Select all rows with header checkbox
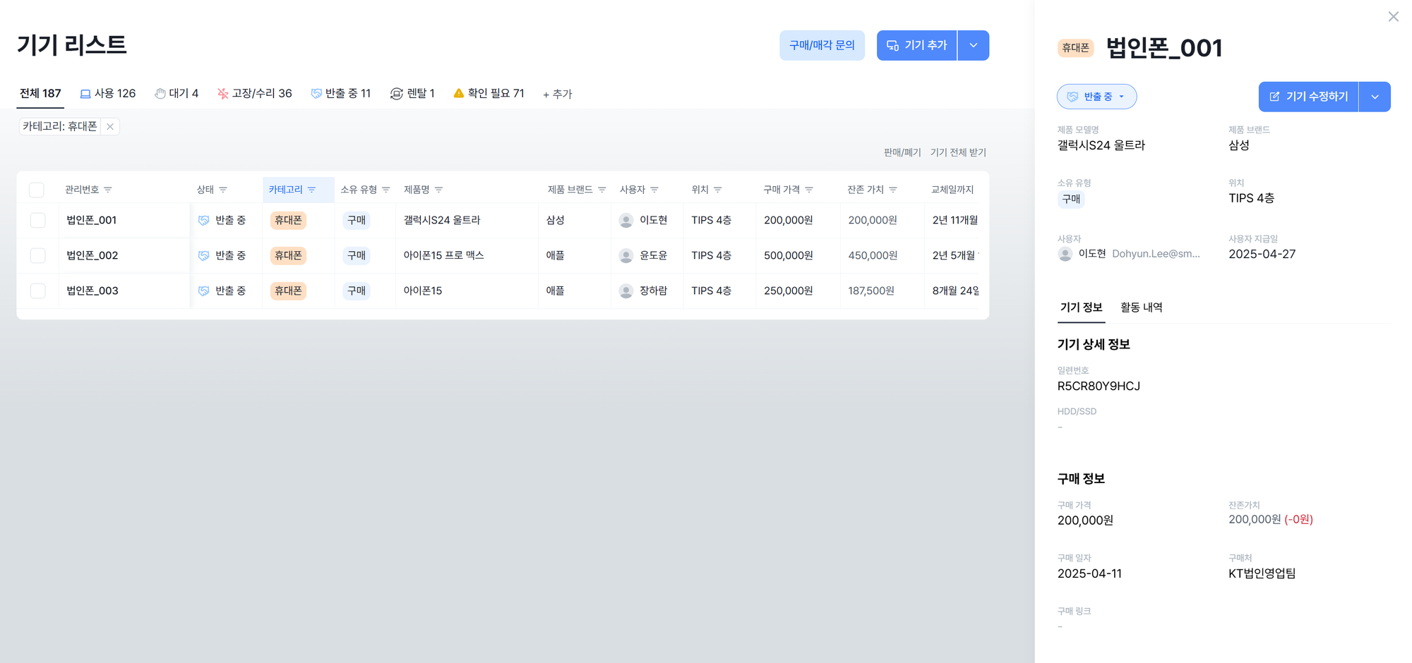1412x663 pixels. coord(37,190)
